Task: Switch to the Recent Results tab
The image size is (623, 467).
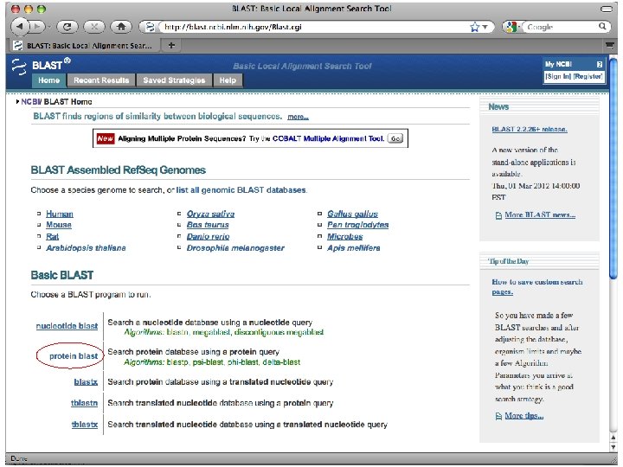Action: (101, 80)
